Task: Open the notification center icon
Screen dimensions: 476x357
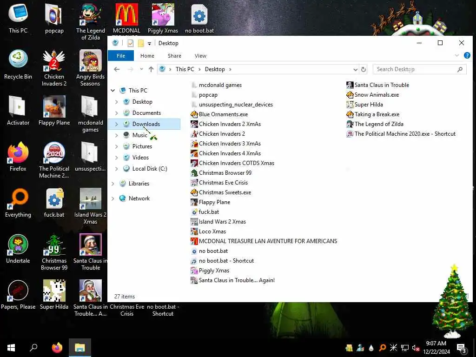Action: click(x=462, y=348)
